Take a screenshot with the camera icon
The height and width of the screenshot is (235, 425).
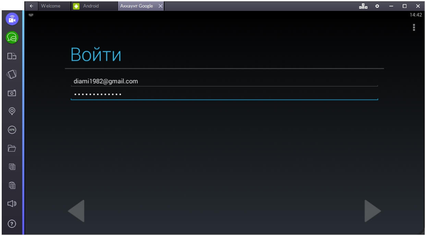[x=12, y=93]
